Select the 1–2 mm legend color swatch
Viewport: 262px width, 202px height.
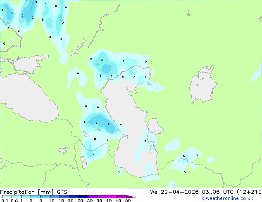26,197
